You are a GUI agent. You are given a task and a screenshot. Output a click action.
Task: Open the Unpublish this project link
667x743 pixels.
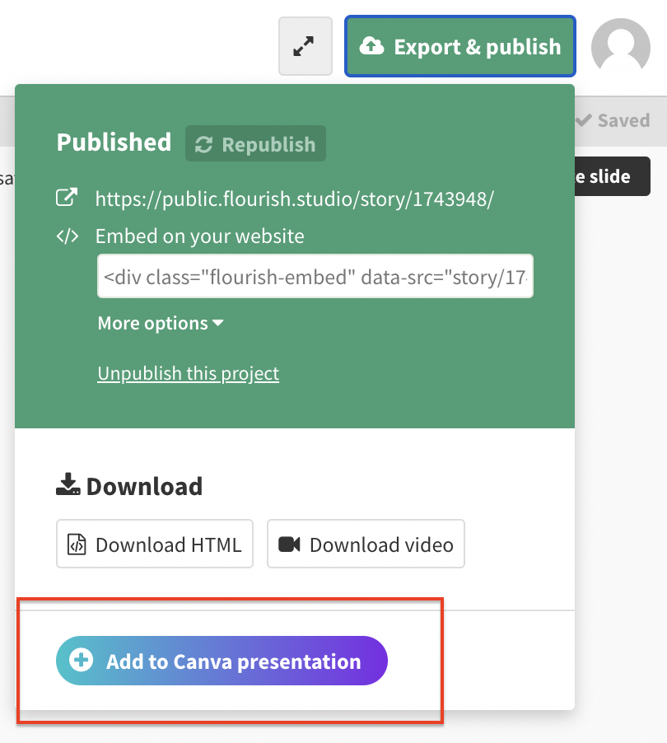tap(188, 373)
